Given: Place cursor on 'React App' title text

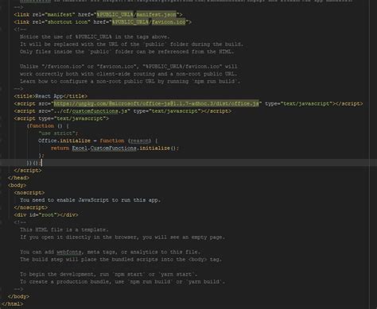Looking at the screenshot, I should (49, 96).
